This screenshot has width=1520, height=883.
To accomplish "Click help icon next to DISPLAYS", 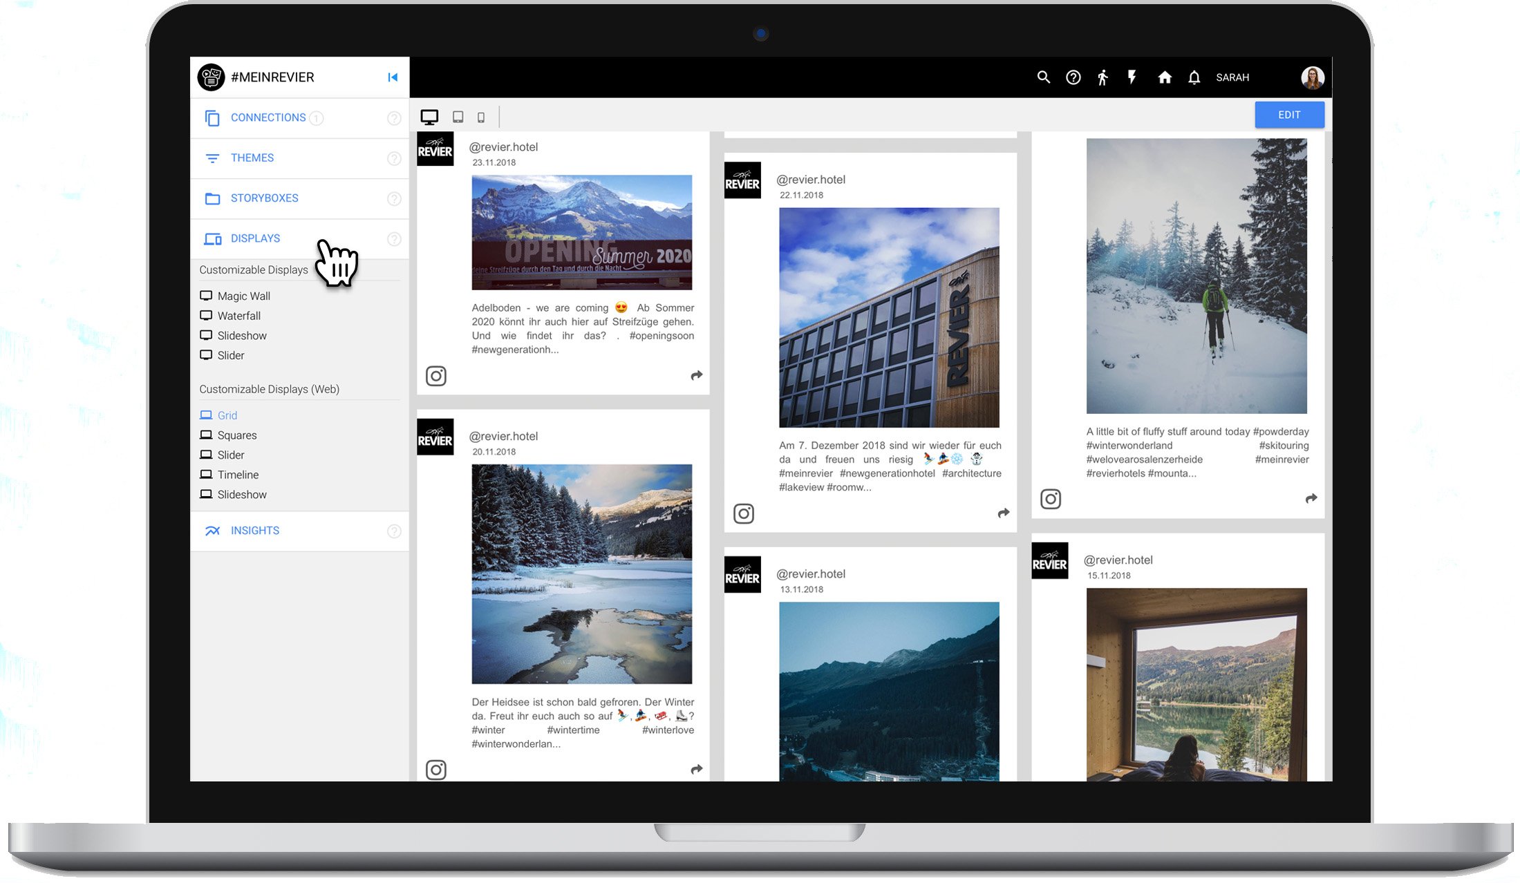I will point(394,238).
